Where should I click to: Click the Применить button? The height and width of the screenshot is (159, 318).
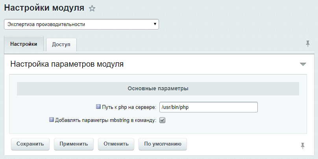[x=74, y=144]
